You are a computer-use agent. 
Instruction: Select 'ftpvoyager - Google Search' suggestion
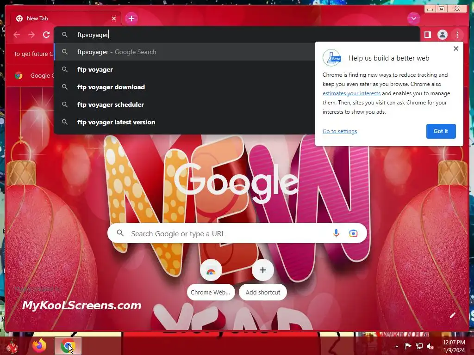coord(184,52)
